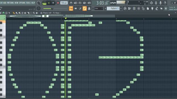
Task: Open the TOOLS menu
Action: pyautogui.click(x=28, y=3)
